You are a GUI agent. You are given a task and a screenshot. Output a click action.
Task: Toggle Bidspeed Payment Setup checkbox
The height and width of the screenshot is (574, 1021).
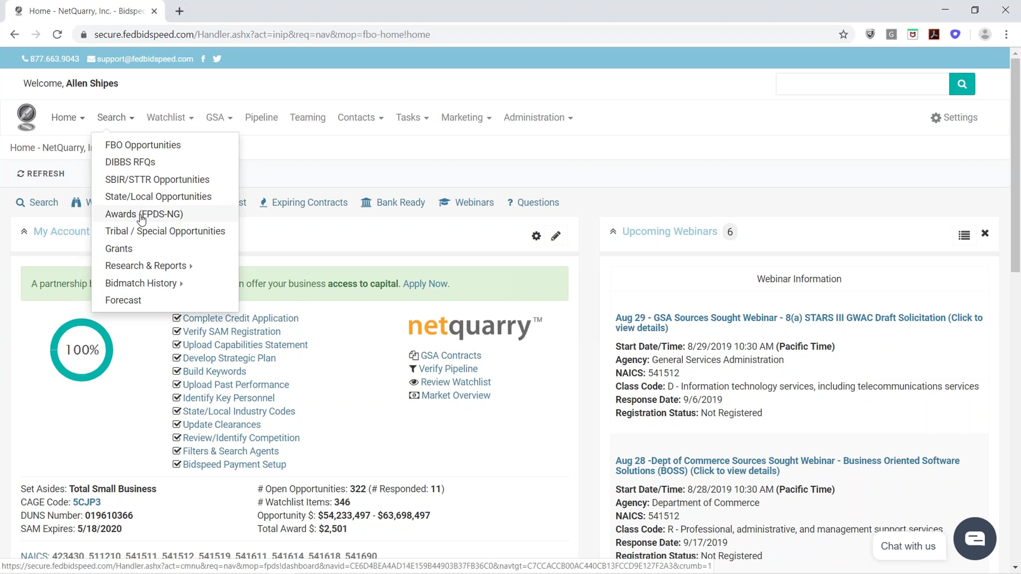[x=177, y=464]
